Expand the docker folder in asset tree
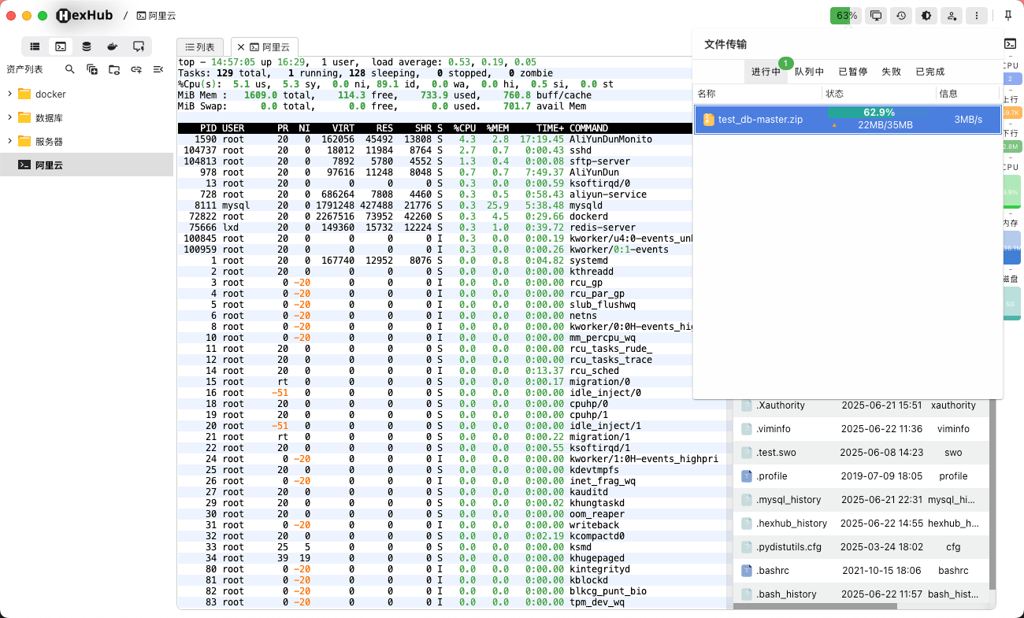This screenshot has height=618, width=1024. pyautogui.click(x=9, y=94)
